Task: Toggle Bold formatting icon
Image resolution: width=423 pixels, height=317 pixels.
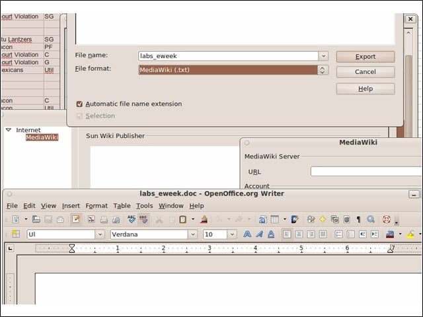Action: 247,234
